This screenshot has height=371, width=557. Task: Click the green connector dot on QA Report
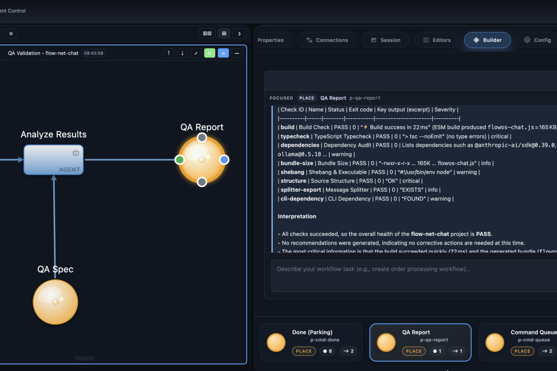click(180, 159)
